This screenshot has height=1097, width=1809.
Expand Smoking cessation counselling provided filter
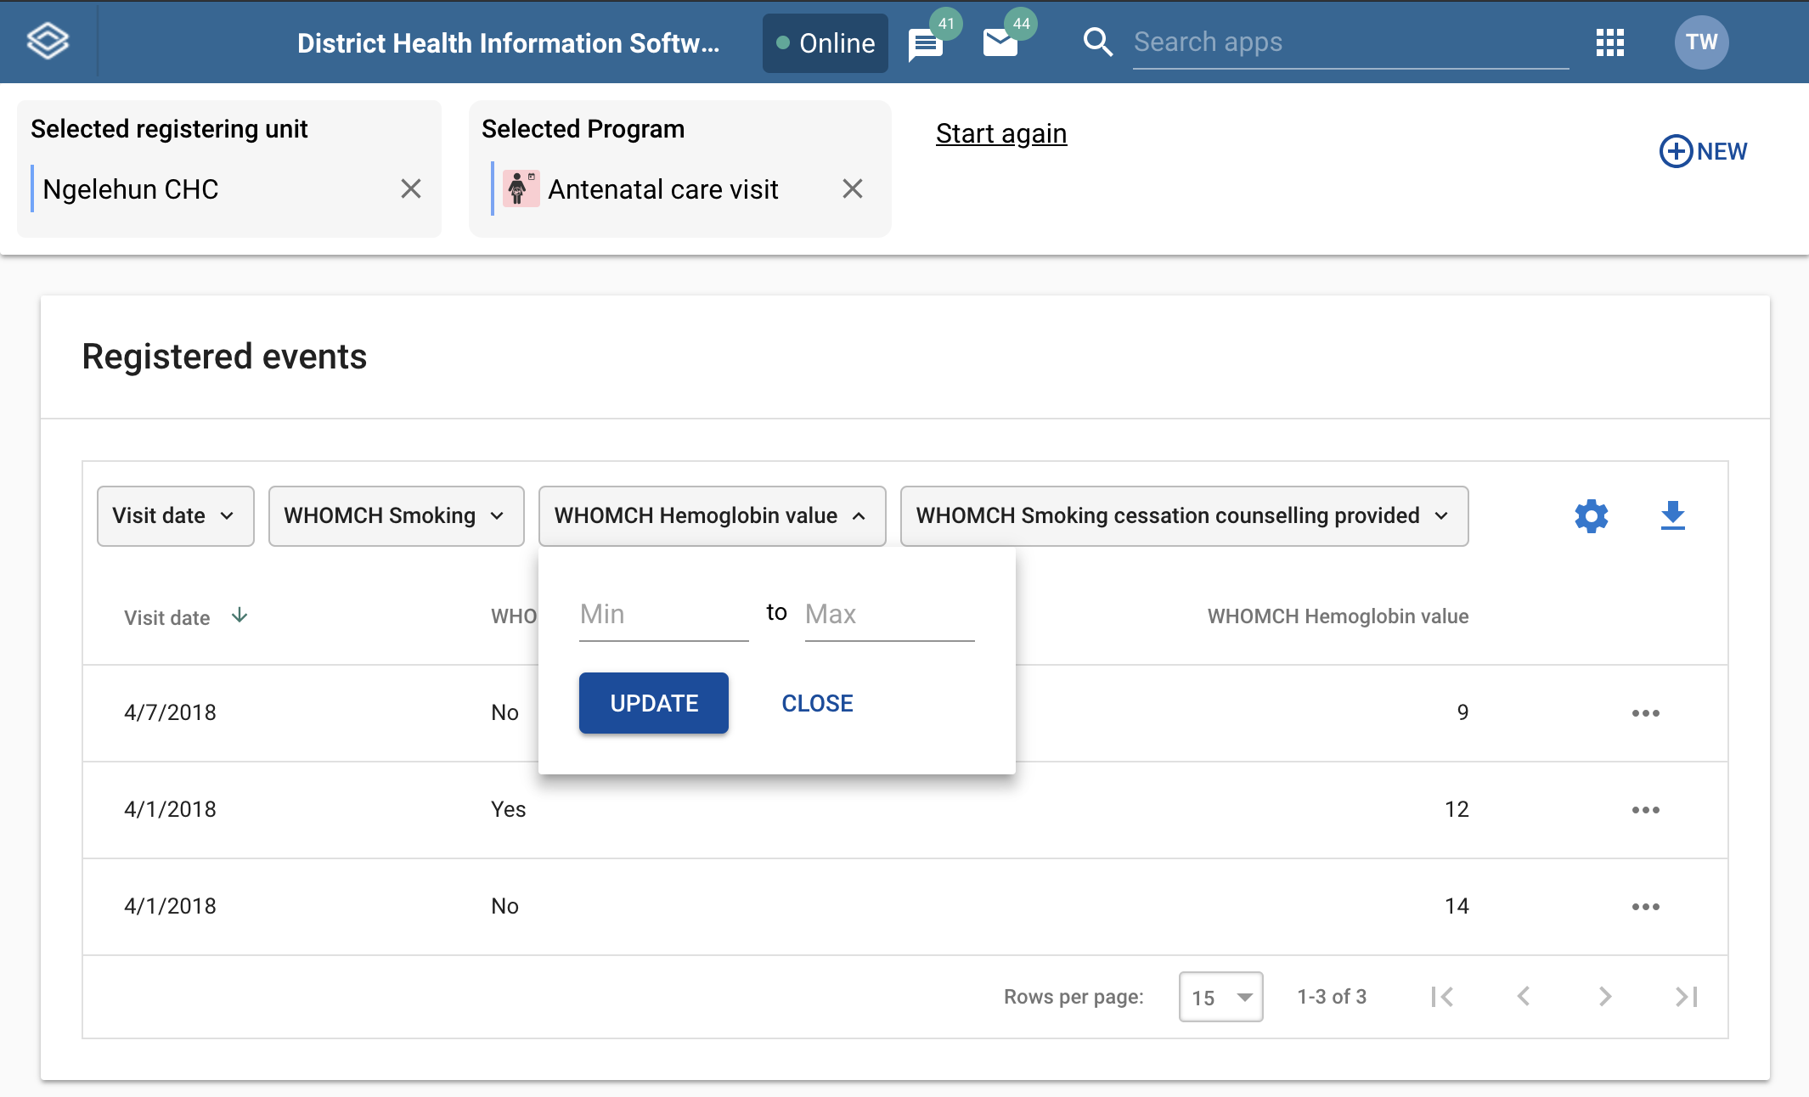point(1185,516)
